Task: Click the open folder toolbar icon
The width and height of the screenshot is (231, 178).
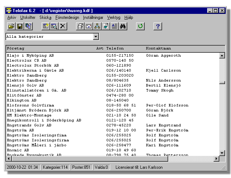Action: (11, 26)
